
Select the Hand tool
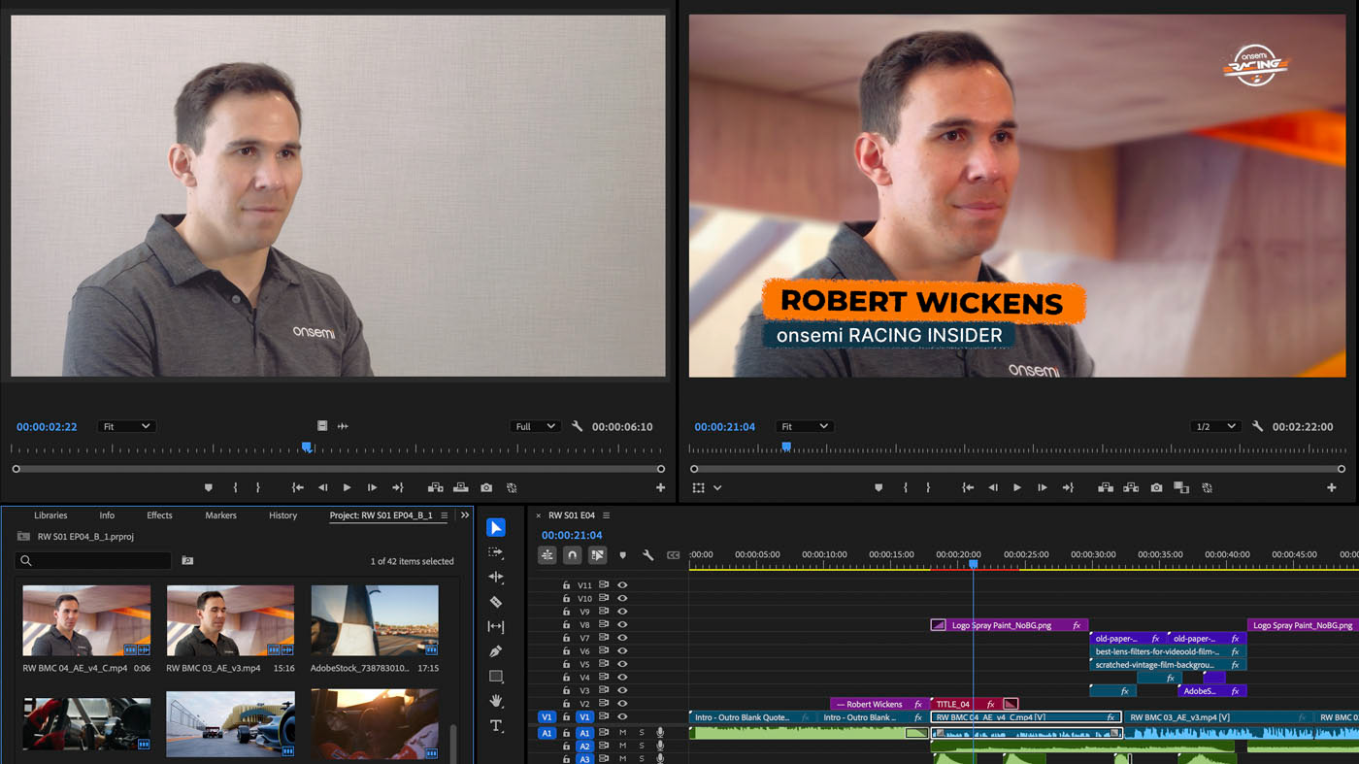pos(496,701)
